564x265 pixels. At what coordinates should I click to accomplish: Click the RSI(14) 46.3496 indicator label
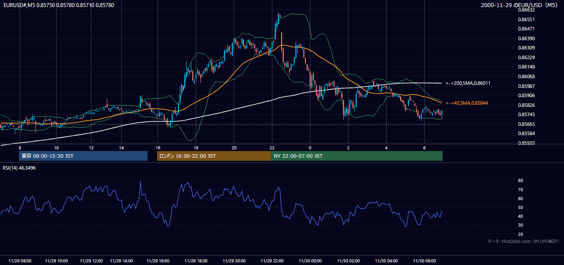coord(19,168)
